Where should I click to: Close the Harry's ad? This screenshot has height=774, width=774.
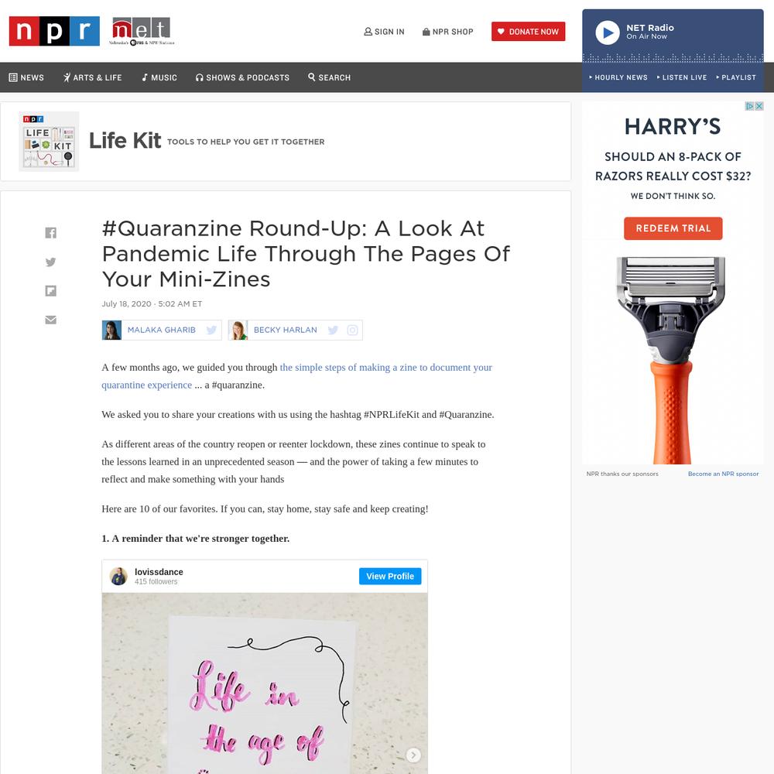click(x=759, y=106)
